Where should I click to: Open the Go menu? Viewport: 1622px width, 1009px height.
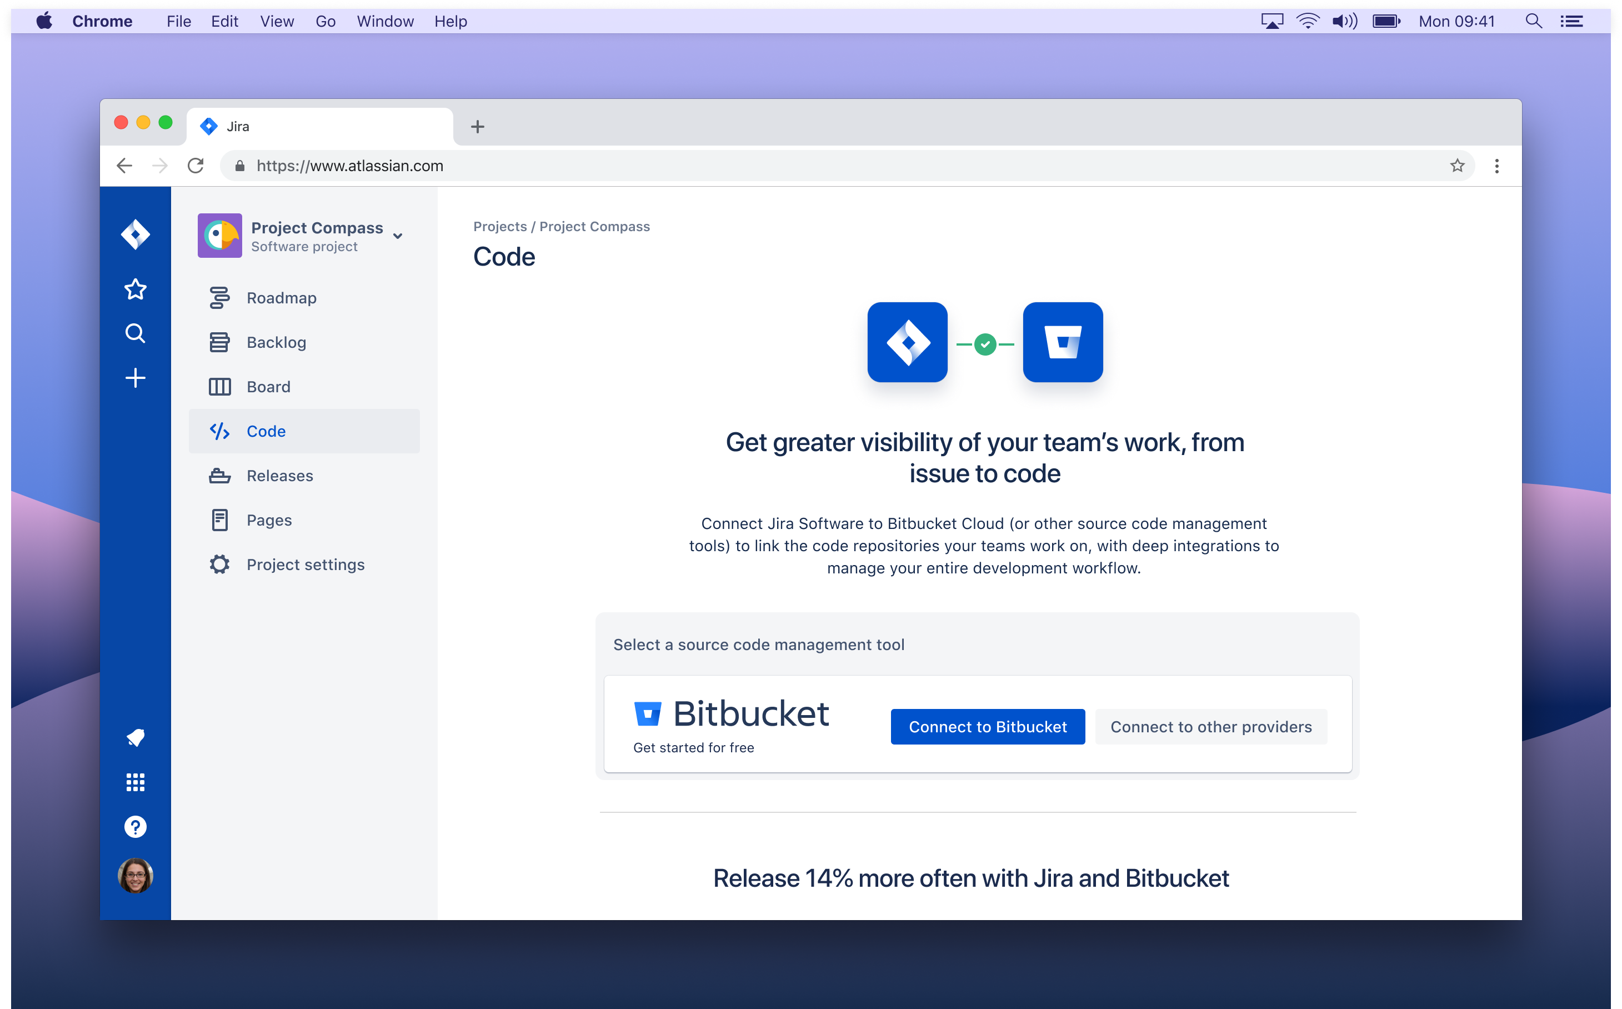326,21
